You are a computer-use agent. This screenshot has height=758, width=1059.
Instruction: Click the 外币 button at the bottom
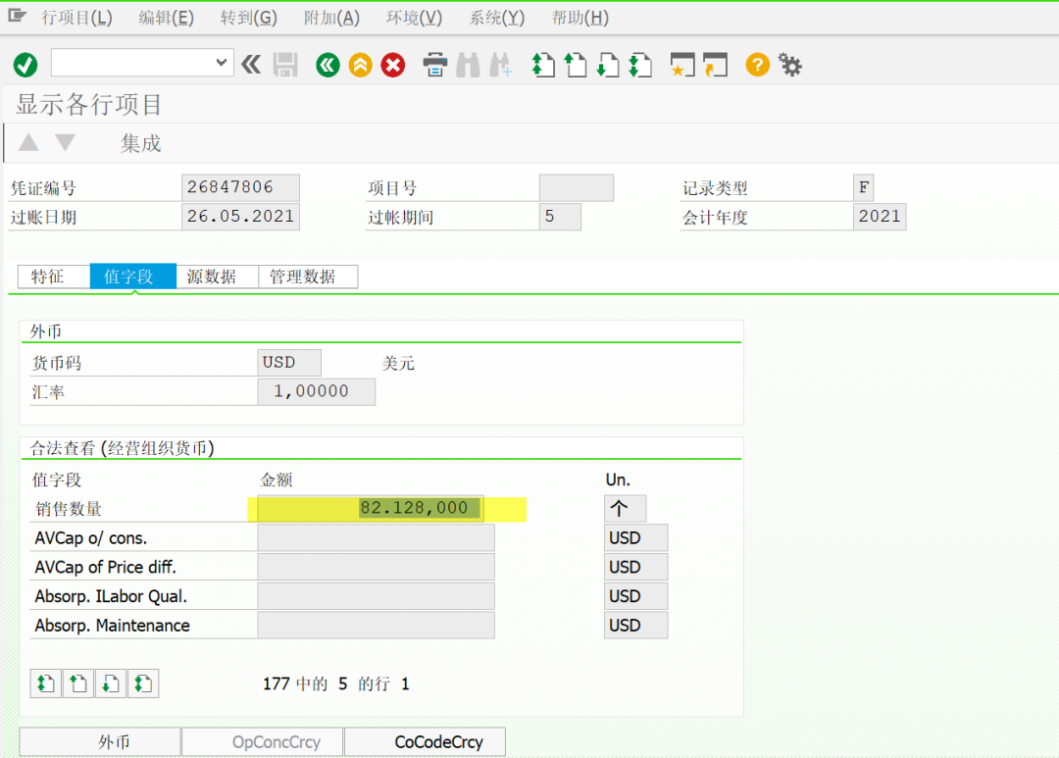(x=100, y=741)
